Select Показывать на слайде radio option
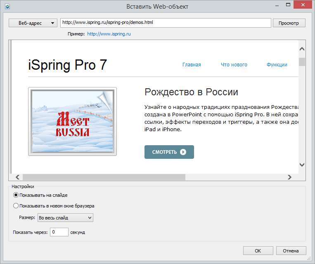The height and width of the screenshot is (264, 315). (40, 195)
